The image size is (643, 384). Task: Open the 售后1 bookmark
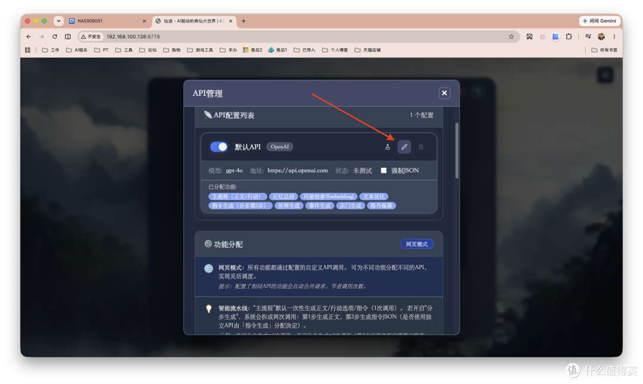pos(277,50)
